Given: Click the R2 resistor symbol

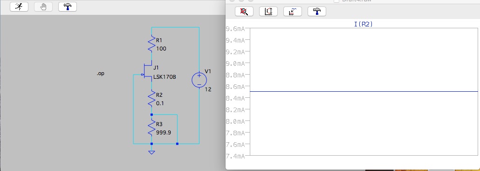Looking at the screenshot, I should pos(151,99).
